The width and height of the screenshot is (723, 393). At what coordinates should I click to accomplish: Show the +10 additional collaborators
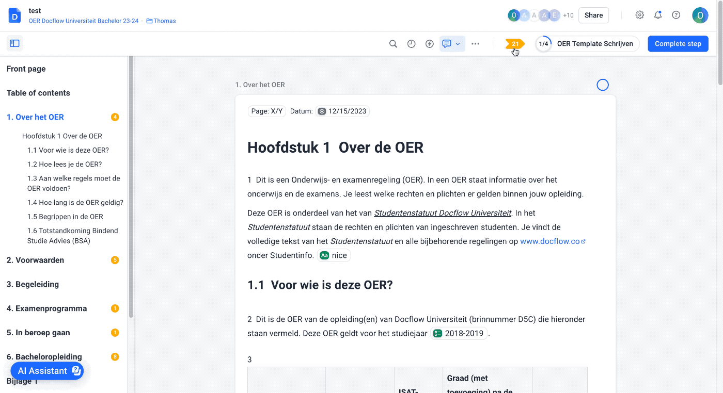pos(568,15)
